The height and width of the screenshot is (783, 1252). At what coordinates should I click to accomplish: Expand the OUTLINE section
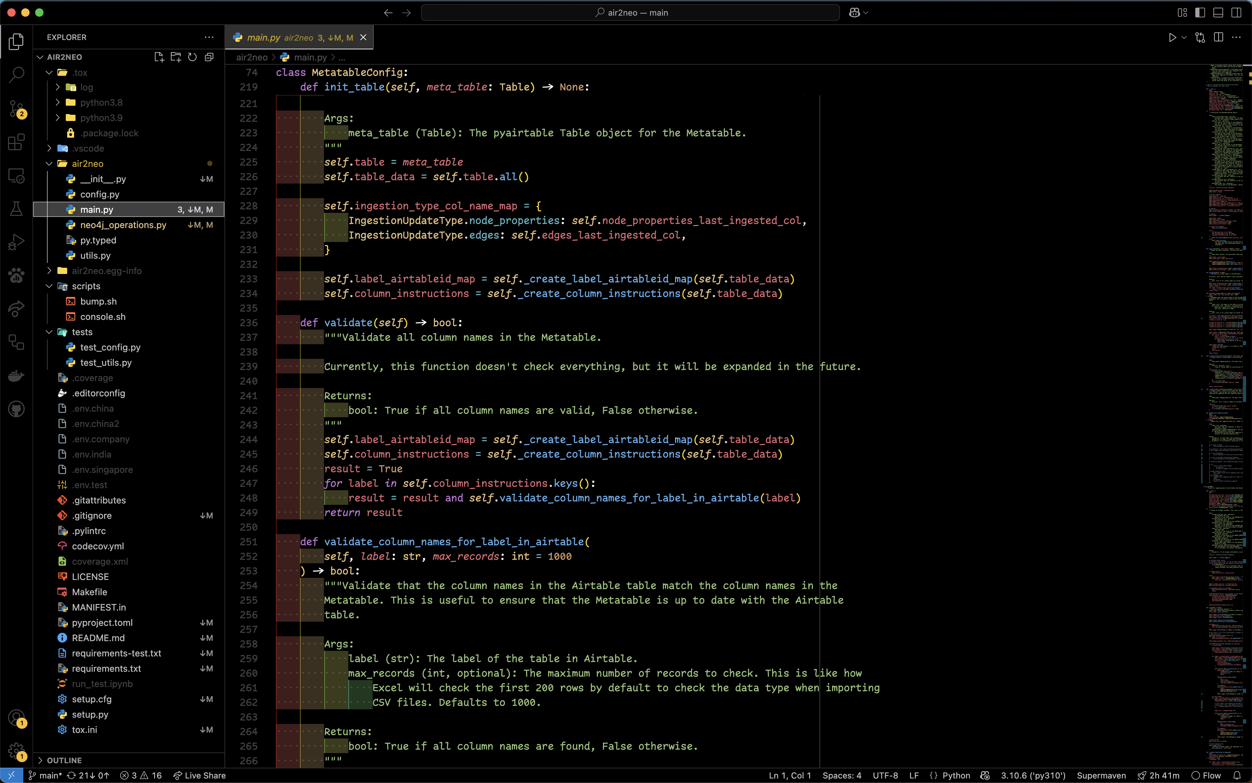[64, 760]
